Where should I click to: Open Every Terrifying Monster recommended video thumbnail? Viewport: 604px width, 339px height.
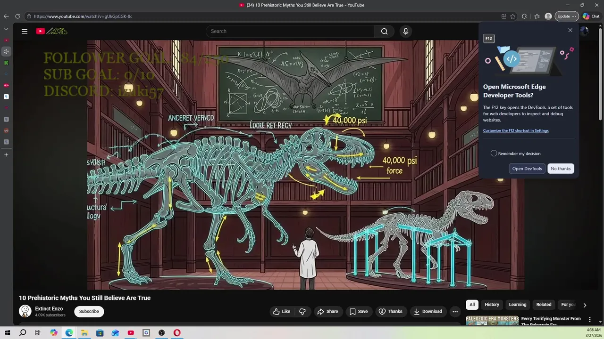(x=492, y=320)
